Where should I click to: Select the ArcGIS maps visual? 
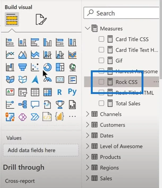(x=10, y=117)
